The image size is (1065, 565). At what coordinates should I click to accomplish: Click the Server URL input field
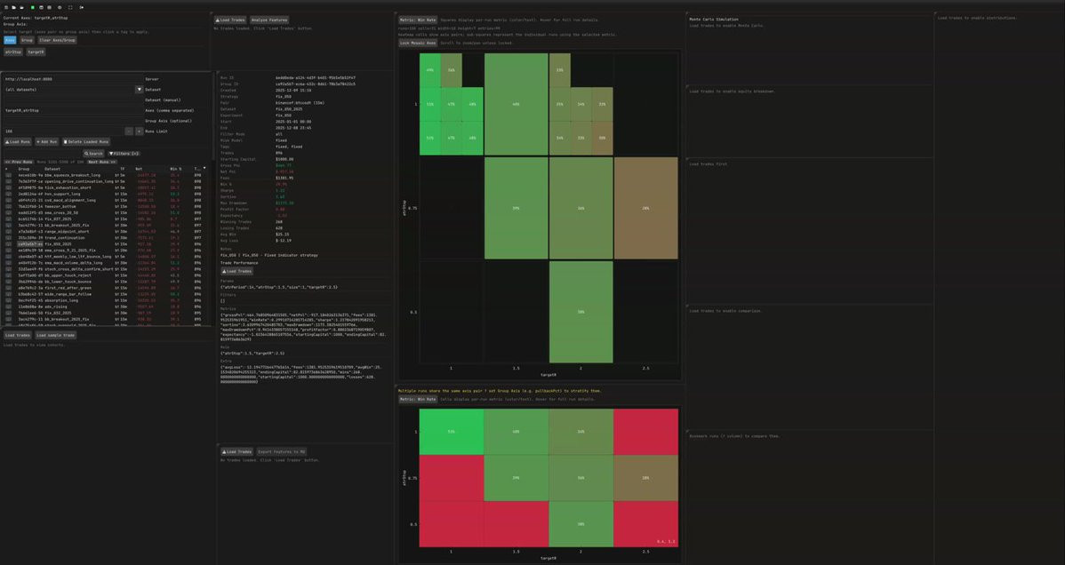coord(70,79)
